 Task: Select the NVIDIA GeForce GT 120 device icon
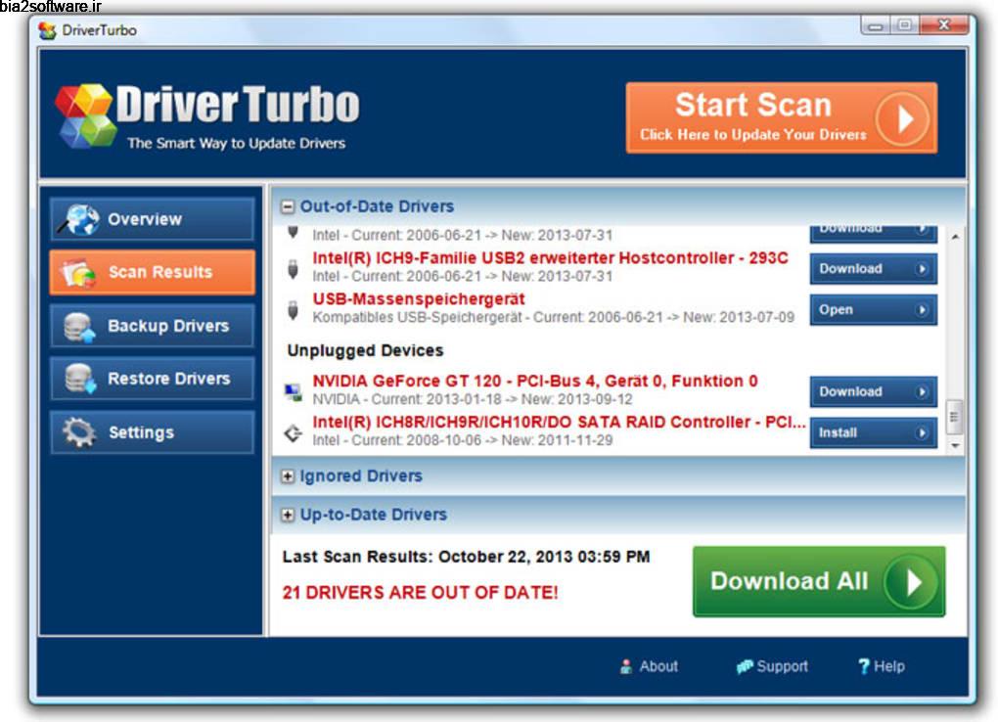coord(295,388)
